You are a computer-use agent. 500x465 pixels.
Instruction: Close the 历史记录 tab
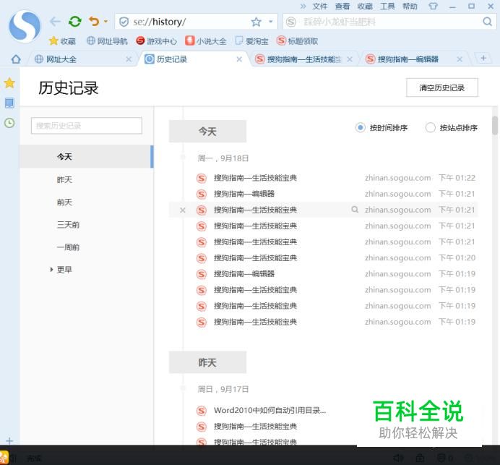coord(239,59)
